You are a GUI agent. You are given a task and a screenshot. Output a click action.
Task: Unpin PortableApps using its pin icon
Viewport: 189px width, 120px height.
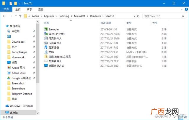[34, 52]
